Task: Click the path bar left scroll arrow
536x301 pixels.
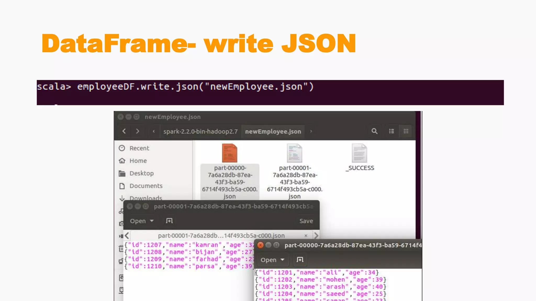Action: pos(154,131)
